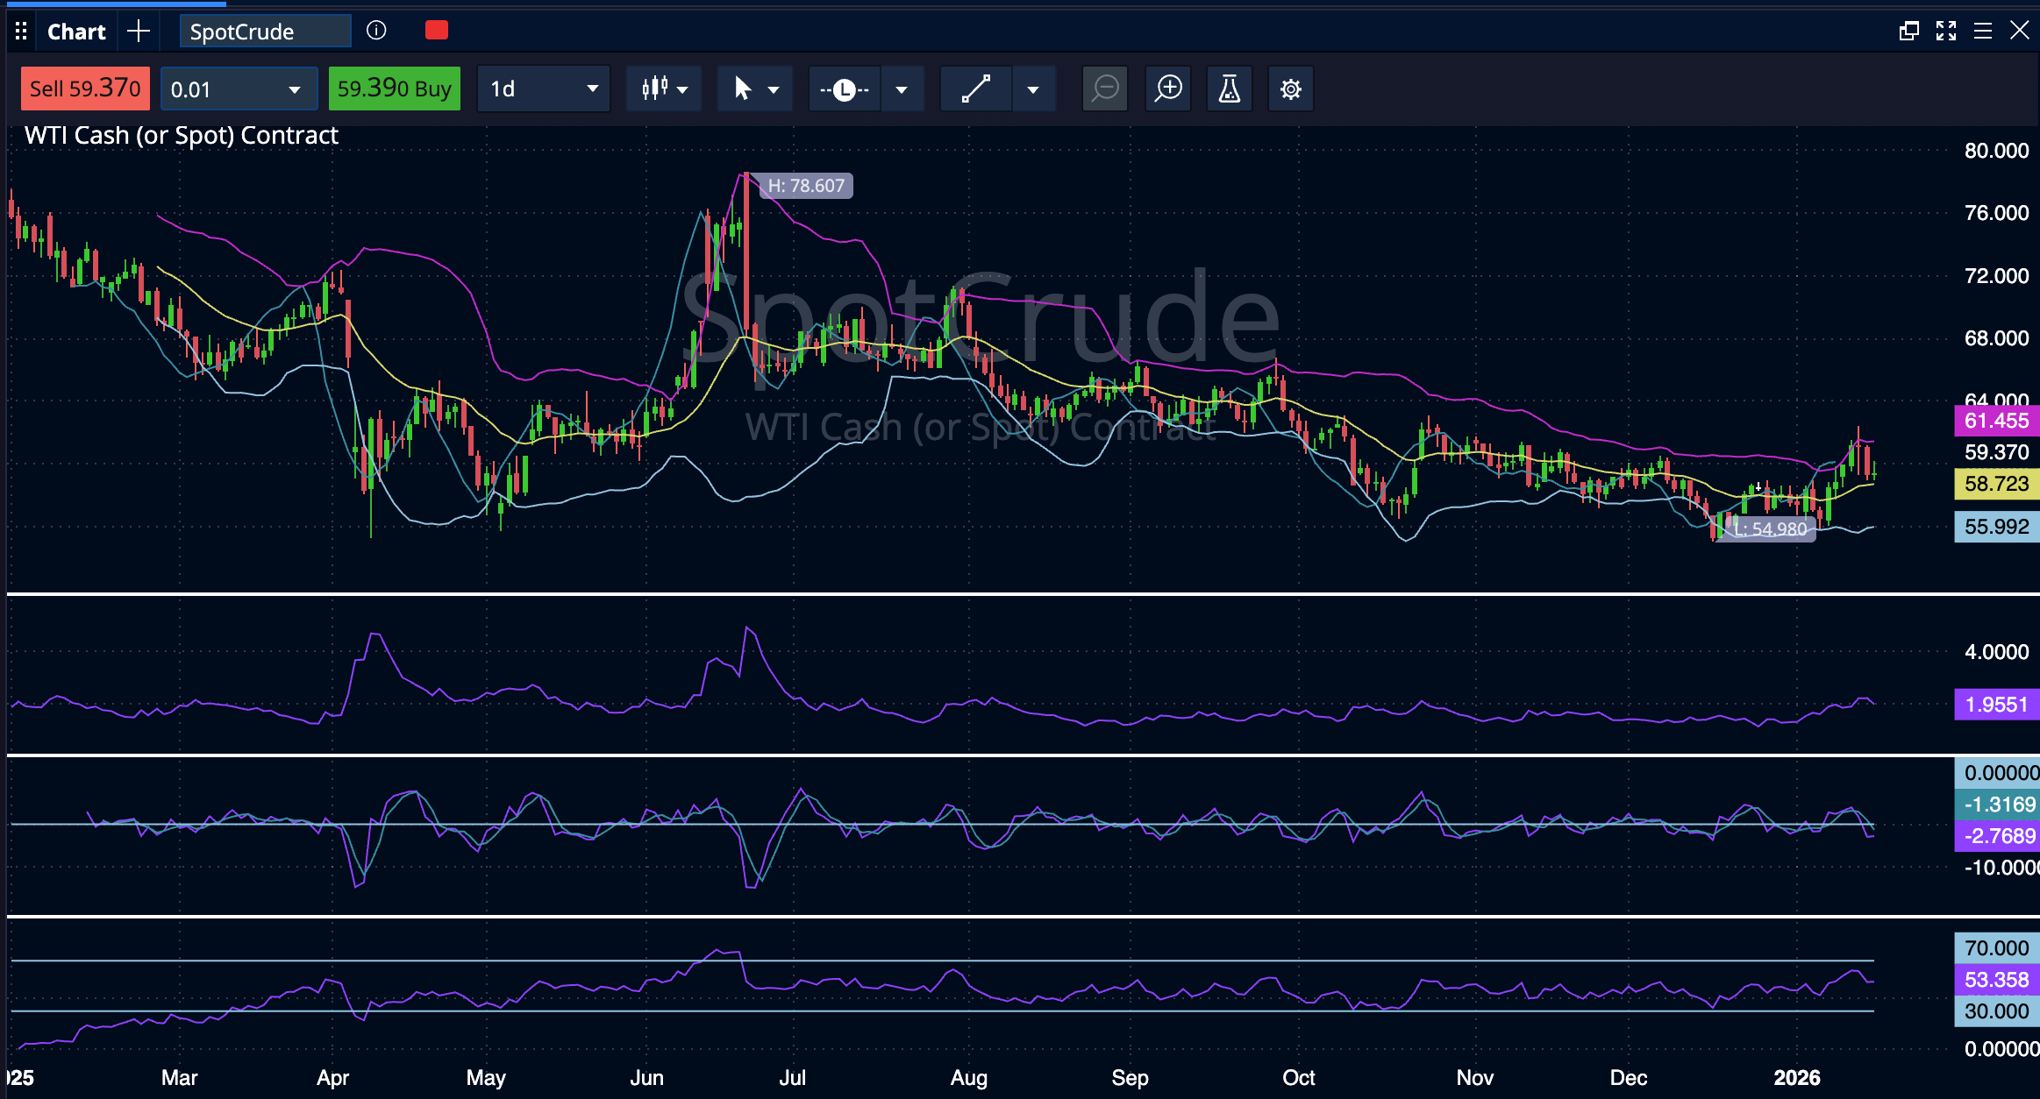Toggle fullscreen mode for chart panel

(1945, 32)
